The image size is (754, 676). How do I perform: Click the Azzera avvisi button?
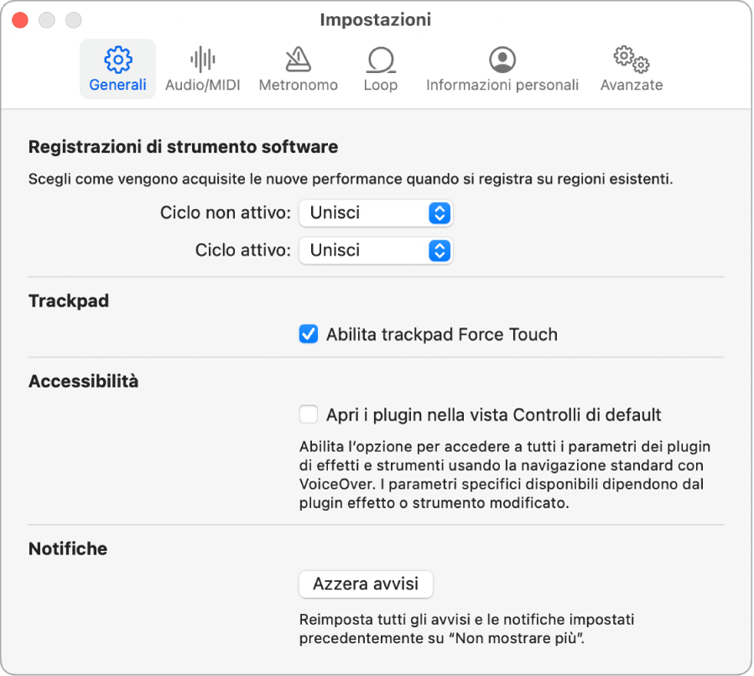point(366,584)
